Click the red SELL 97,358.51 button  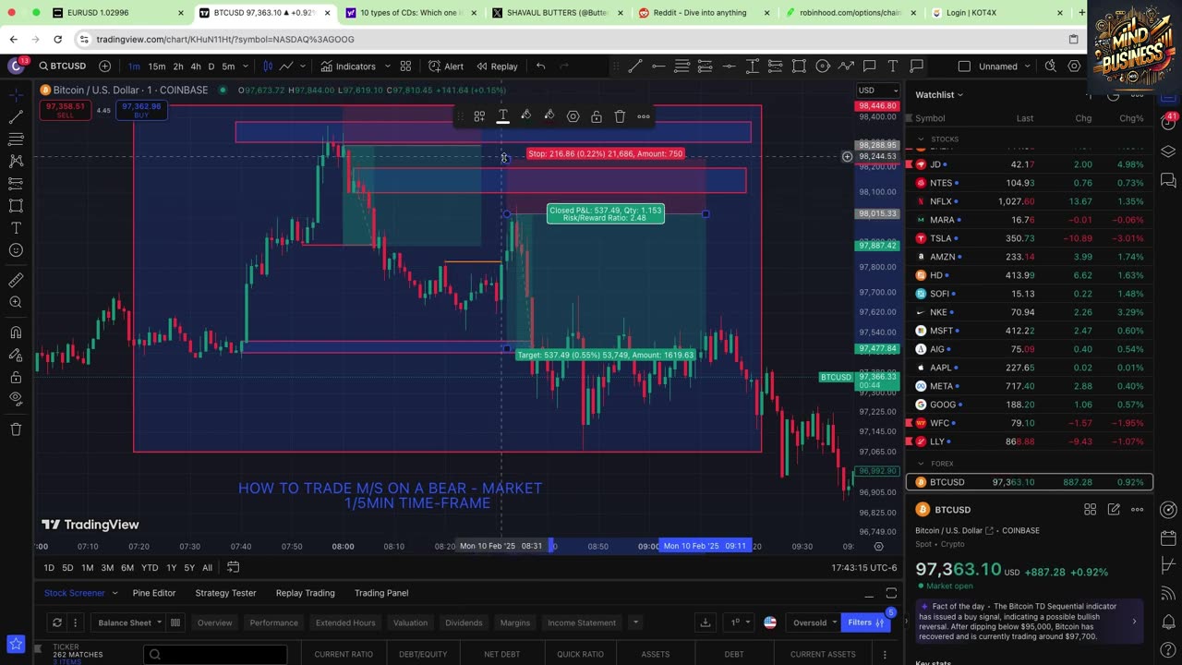[65, 110]
